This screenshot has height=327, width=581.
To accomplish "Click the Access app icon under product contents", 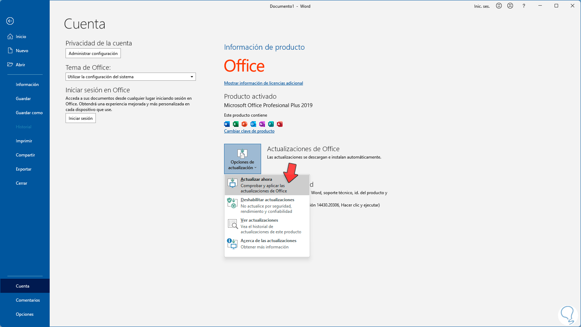I will click(280, 124).
